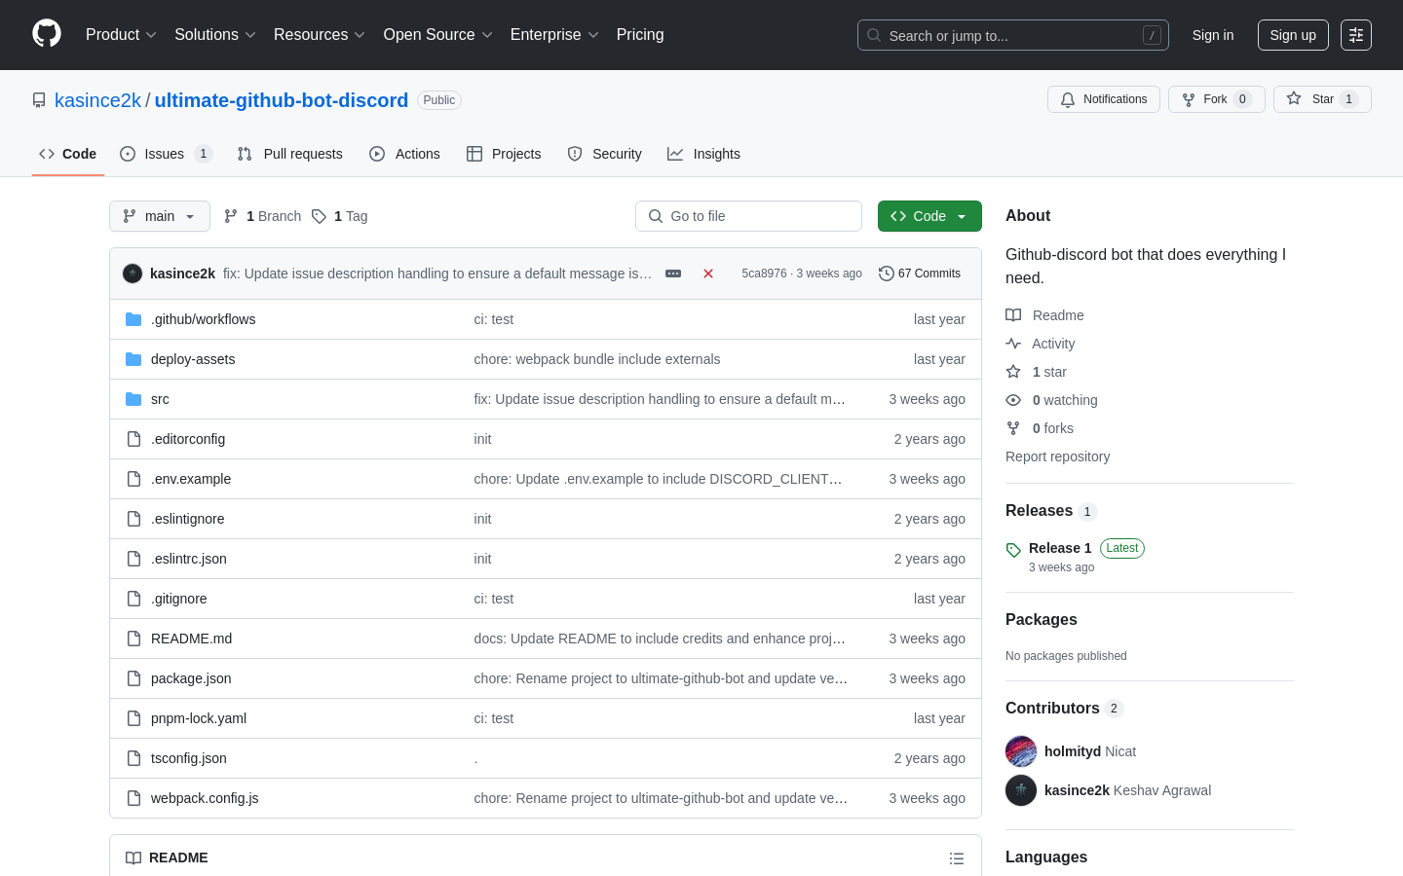Expand the Enterprise menu

(x=554, y=35)
